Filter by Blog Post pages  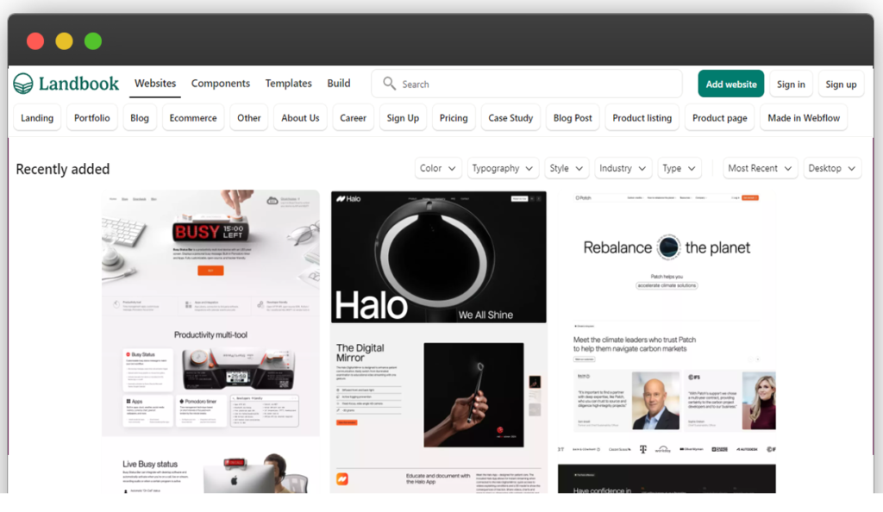(x=573, y=117)
